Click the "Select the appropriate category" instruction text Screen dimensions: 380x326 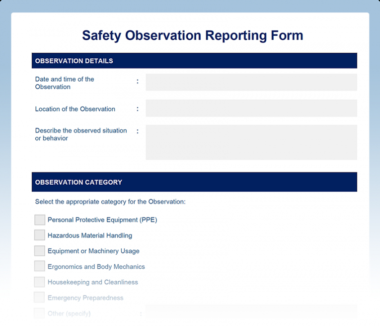tap(110, 202)
